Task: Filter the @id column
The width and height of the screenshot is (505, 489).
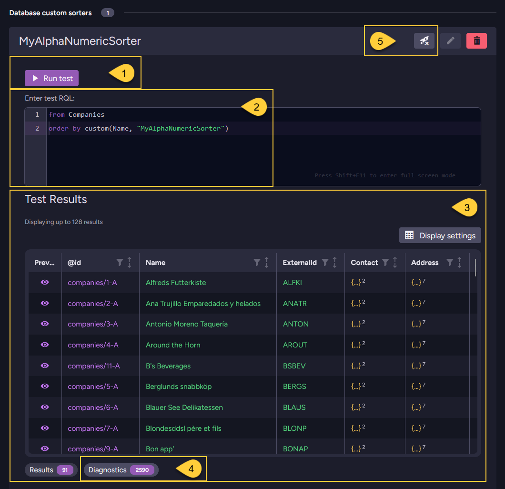Action: point(120,263)
